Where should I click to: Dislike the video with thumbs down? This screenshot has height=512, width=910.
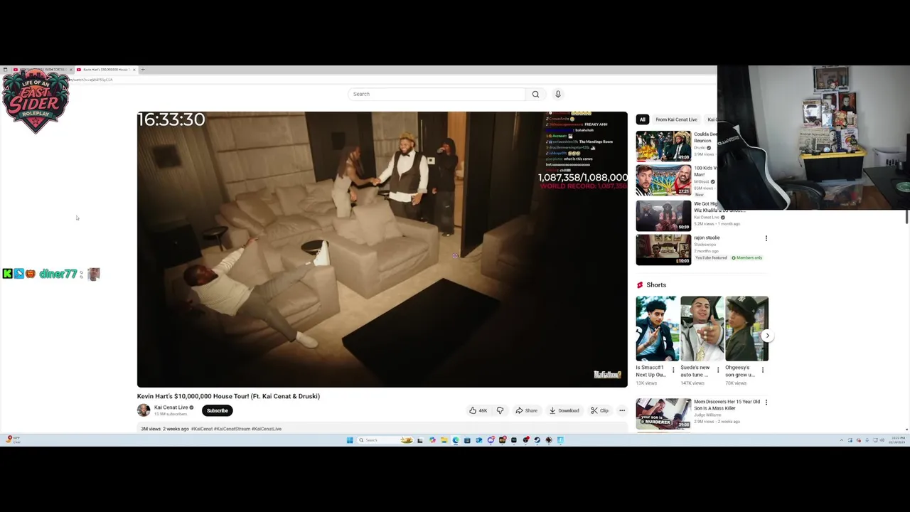(500, 410)
